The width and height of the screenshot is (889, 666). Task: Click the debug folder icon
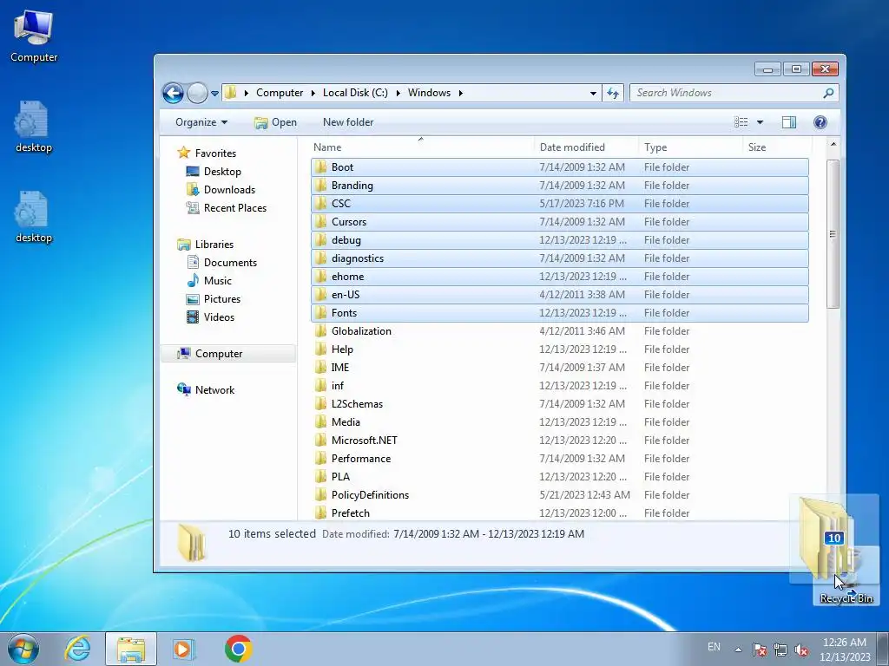pos(321,240)
